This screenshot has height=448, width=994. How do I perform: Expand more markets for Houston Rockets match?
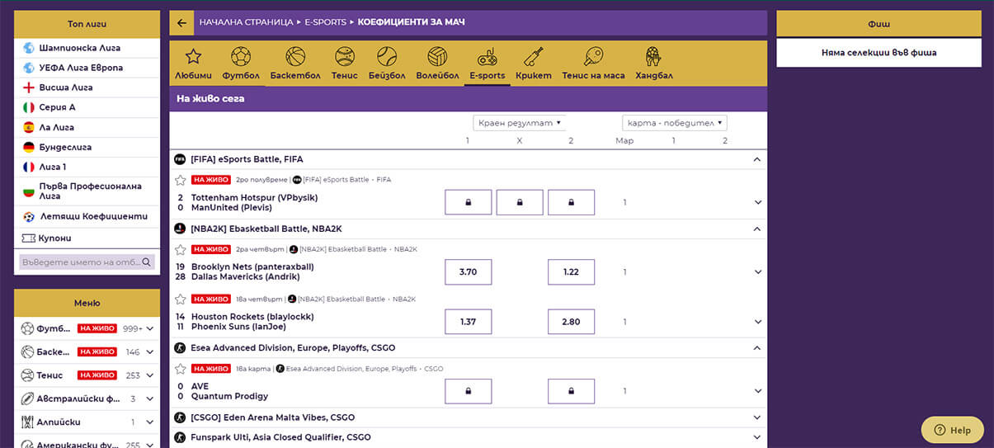pyautogui.click(x=757, y=322)
